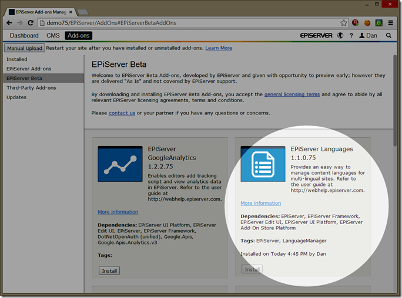The height and width of the screenshot is (298, 402).
Task: Click the browser reload button
Action: point(32,23)
